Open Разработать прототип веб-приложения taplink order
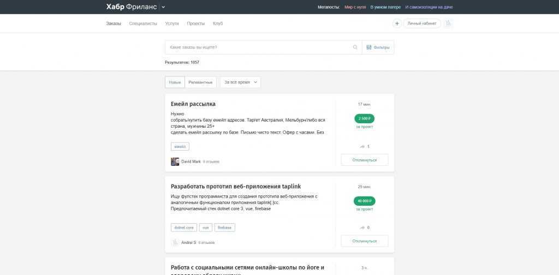 236,187
